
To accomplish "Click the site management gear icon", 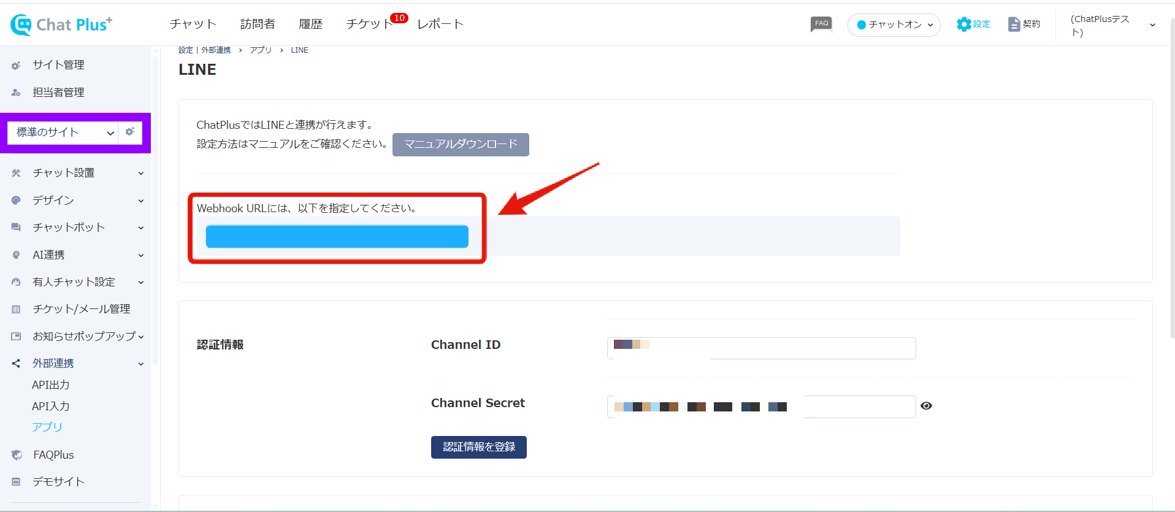I will pos(16,65).
